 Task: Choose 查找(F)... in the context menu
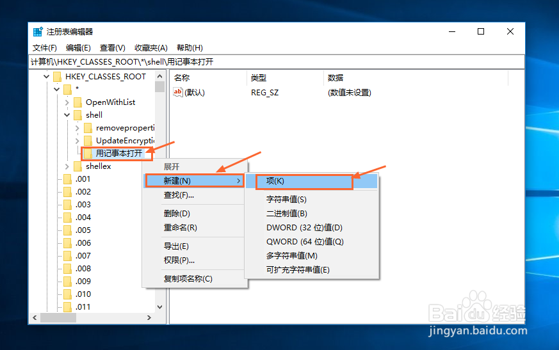pyautogui.click(x=195, y=195)
